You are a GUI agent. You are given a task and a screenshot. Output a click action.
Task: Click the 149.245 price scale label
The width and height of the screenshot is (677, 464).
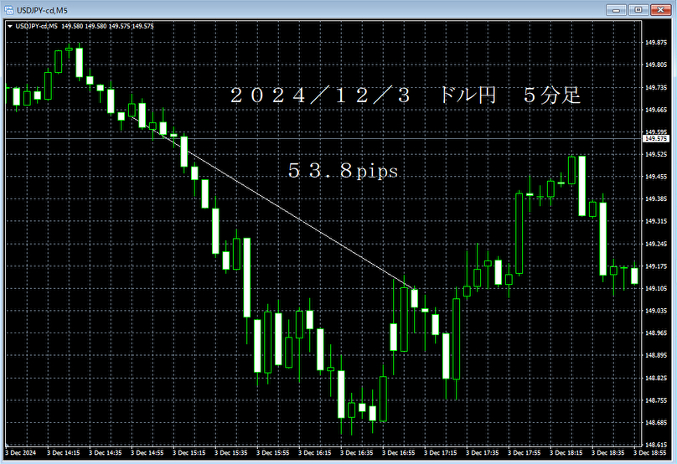point(656,244)
